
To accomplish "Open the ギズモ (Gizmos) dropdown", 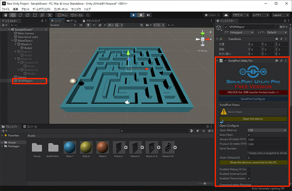I will (159, 25).
